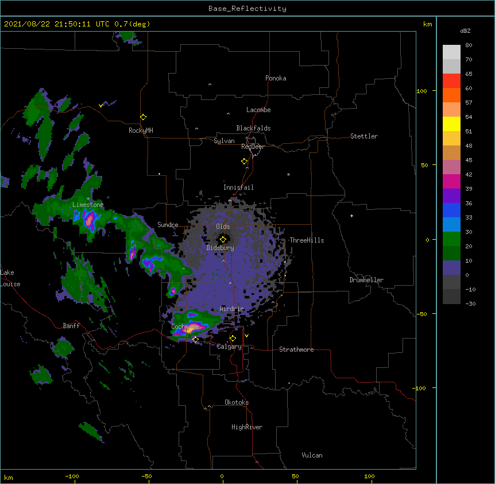The height and width of the screenshot is (484, 495).
Task: Click the -50 tick on the right km axis
Action: tap(421, 314)
